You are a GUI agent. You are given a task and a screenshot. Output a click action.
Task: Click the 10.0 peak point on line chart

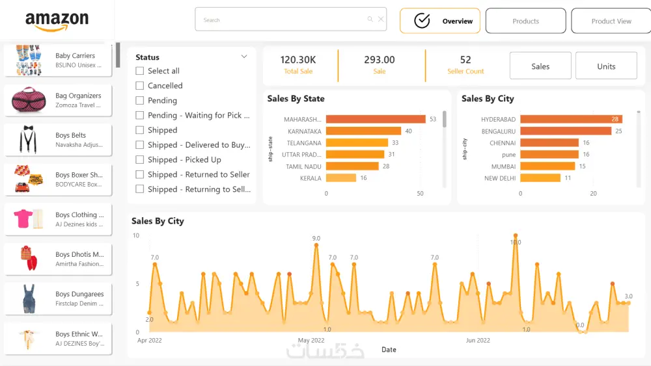(516, 235)
